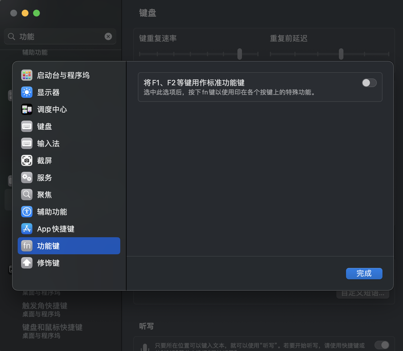Click the Launchpad & Dock grid icon

tap(27, 75)
